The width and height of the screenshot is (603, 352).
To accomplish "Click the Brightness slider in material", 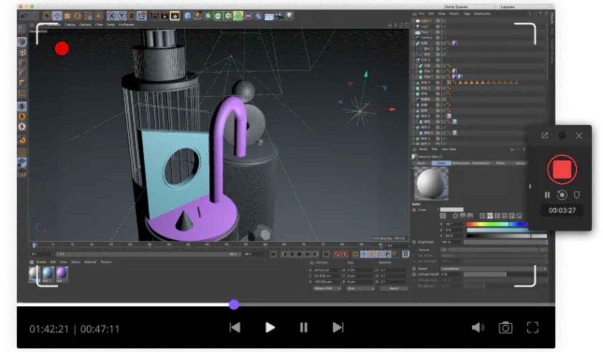I will (x=505, y=242).
